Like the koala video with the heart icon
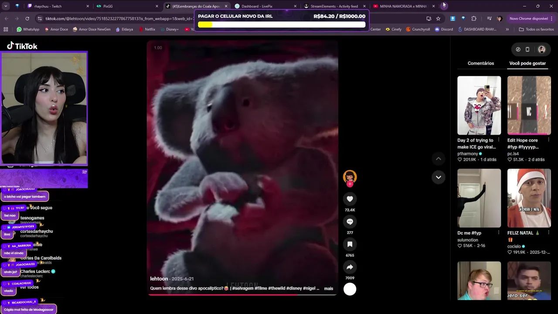558x314 pixels. coord(350,199)
